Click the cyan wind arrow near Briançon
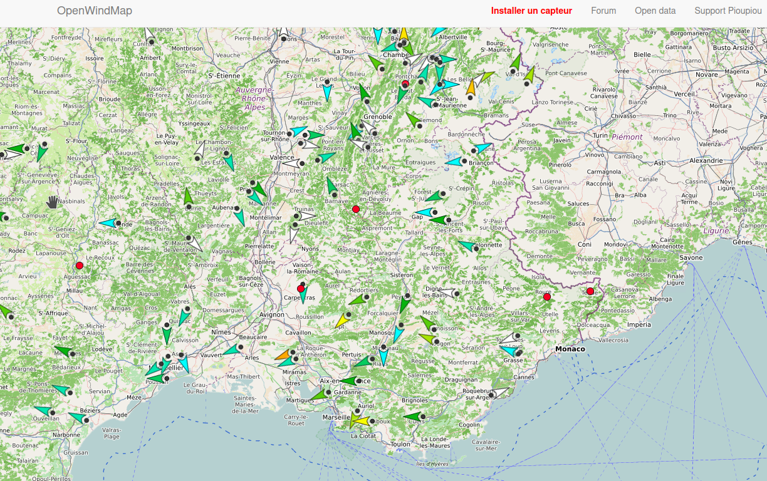Viewport: 767px width, 481px height. pos(454,162)
